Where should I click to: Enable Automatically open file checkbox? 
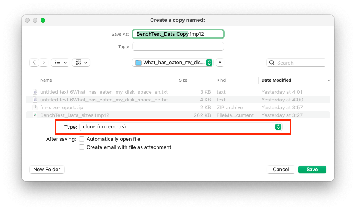click(x=82, y=139)
